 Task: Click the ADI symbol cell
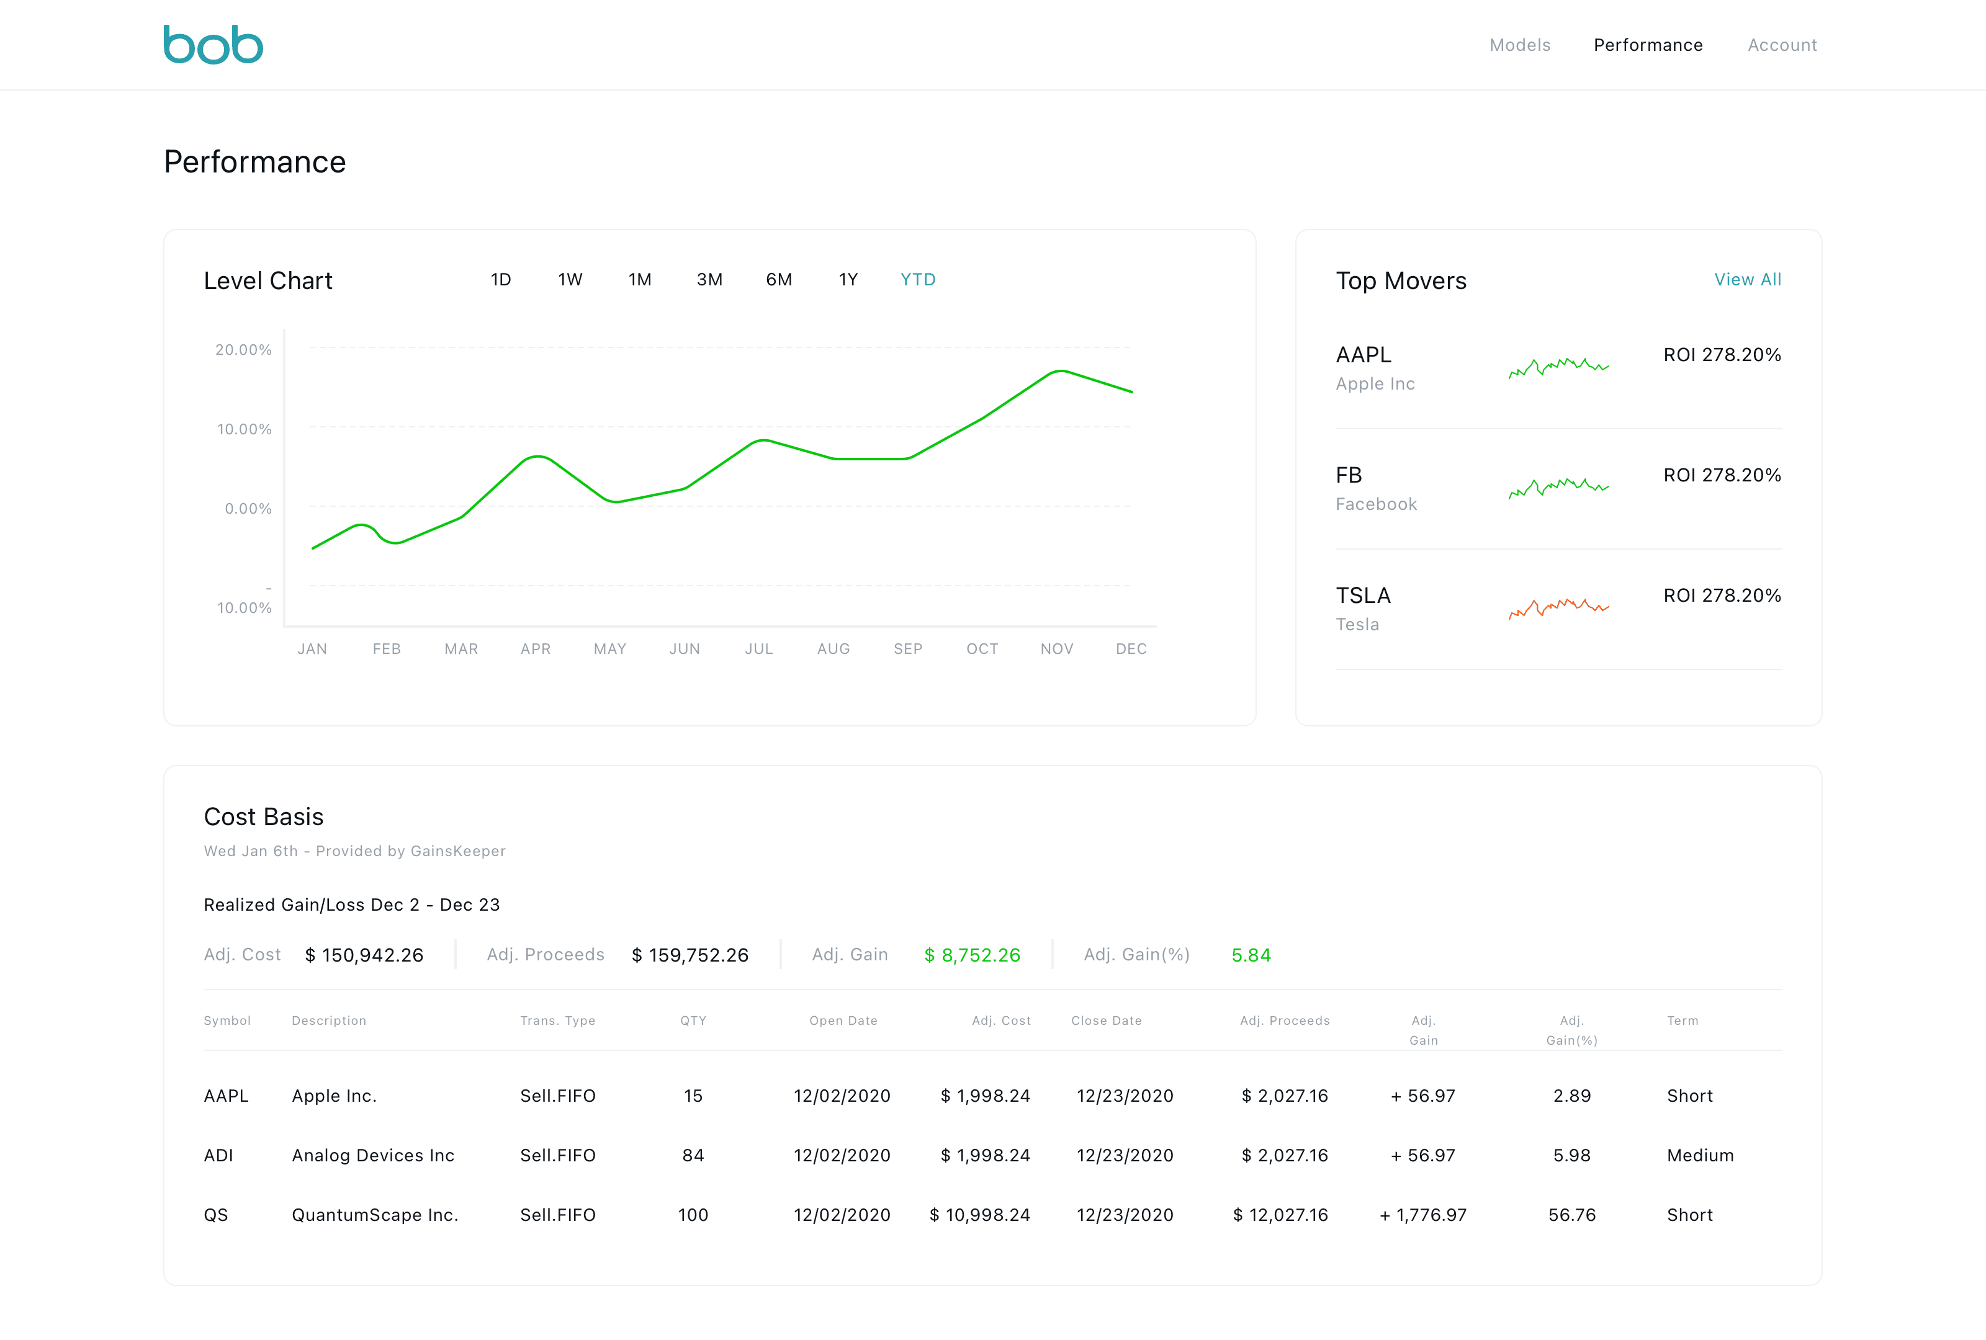218,1156
